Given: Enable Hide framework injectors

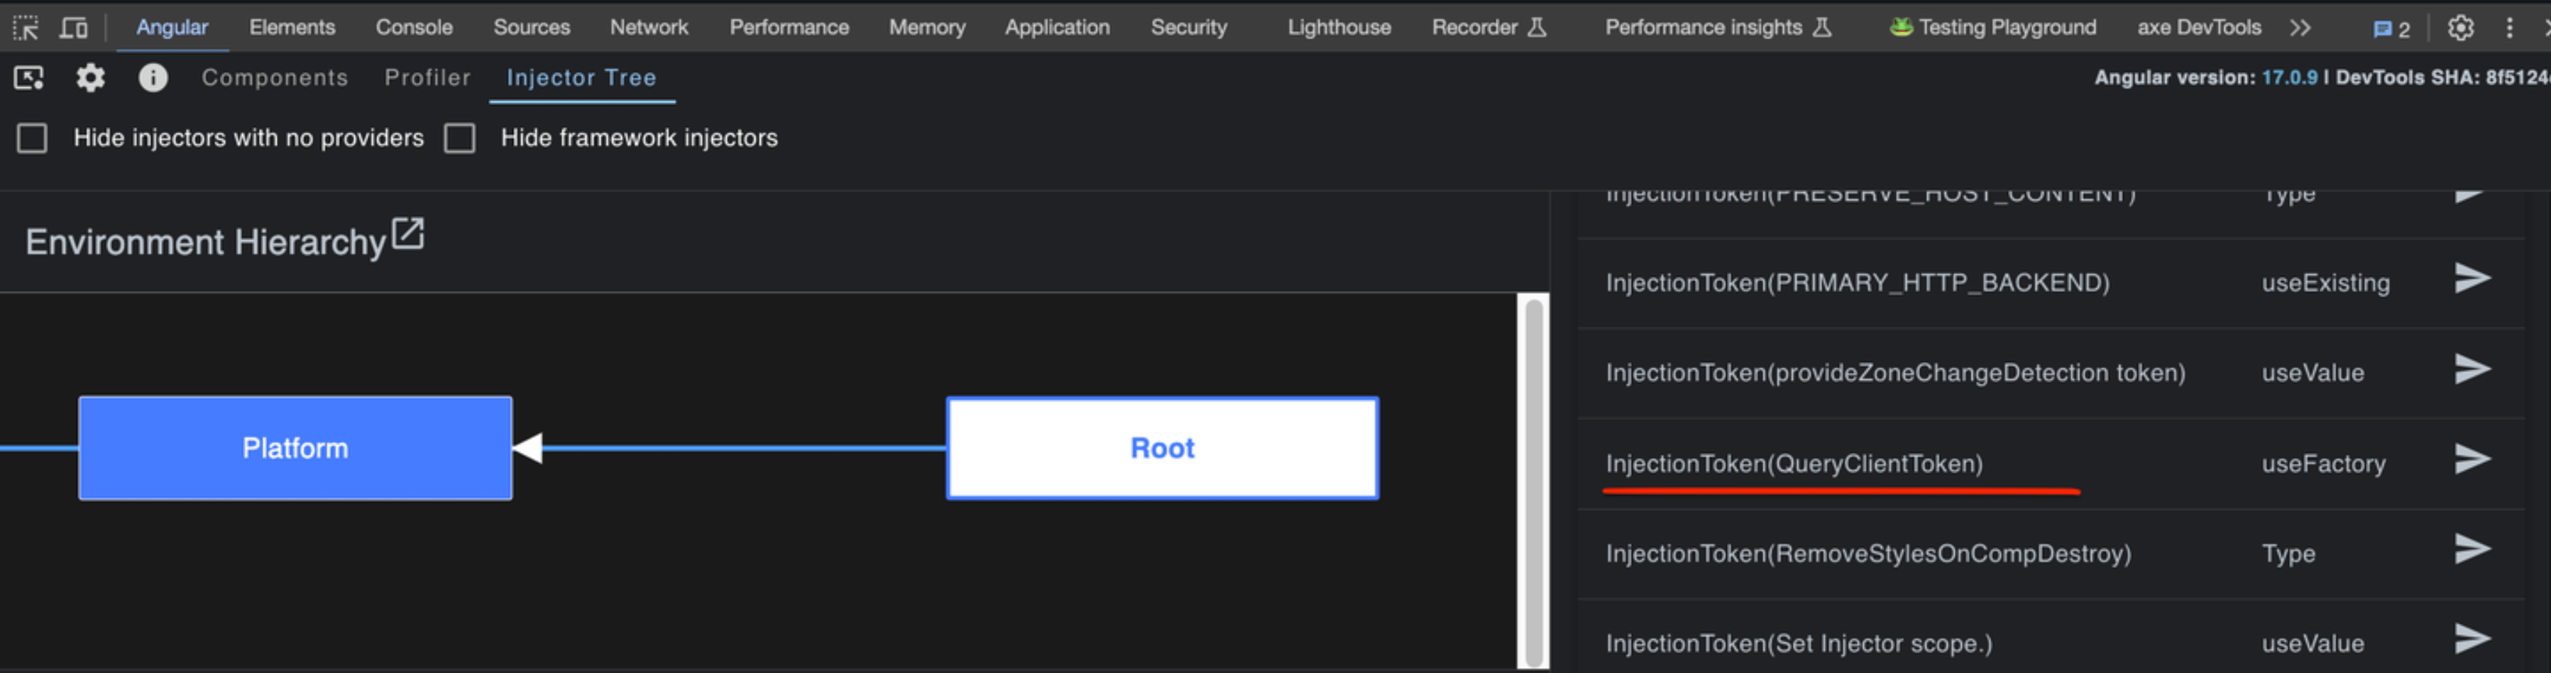Looking at the screenshot, I should (x=461, y=138).
